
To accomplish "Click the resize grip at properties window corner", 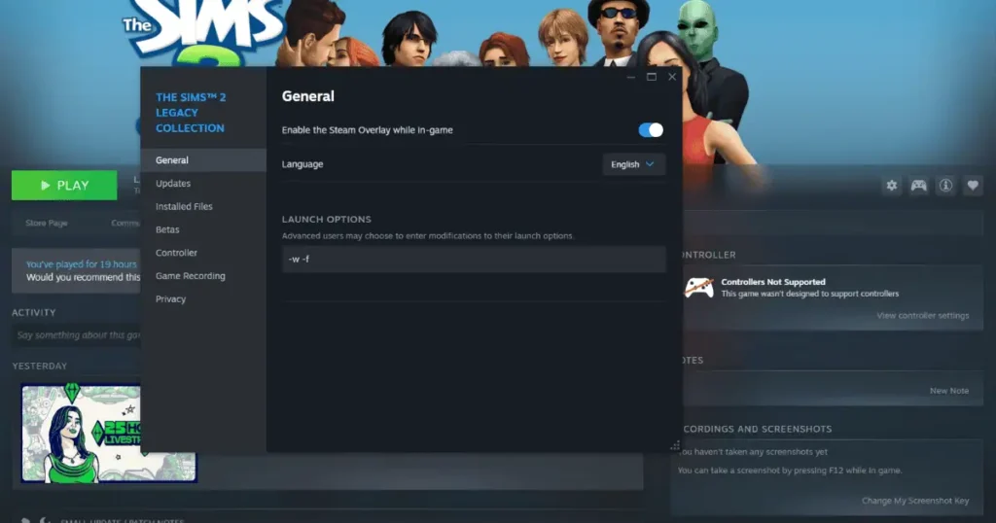I will pos(675,445).
